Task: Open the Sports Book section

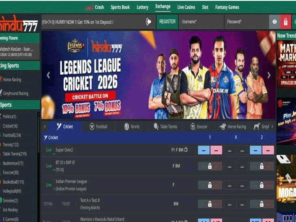Action: click(x=120, y=7)
